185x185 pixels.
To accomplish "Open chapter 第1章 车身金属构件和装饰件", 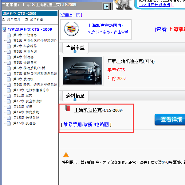I will click(x=35, y=40).
